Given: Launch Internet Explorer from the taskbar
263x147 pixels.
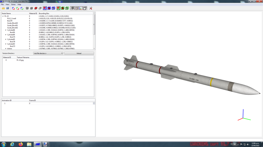Looking at the screenshot, I should click(x=12, y=144).
